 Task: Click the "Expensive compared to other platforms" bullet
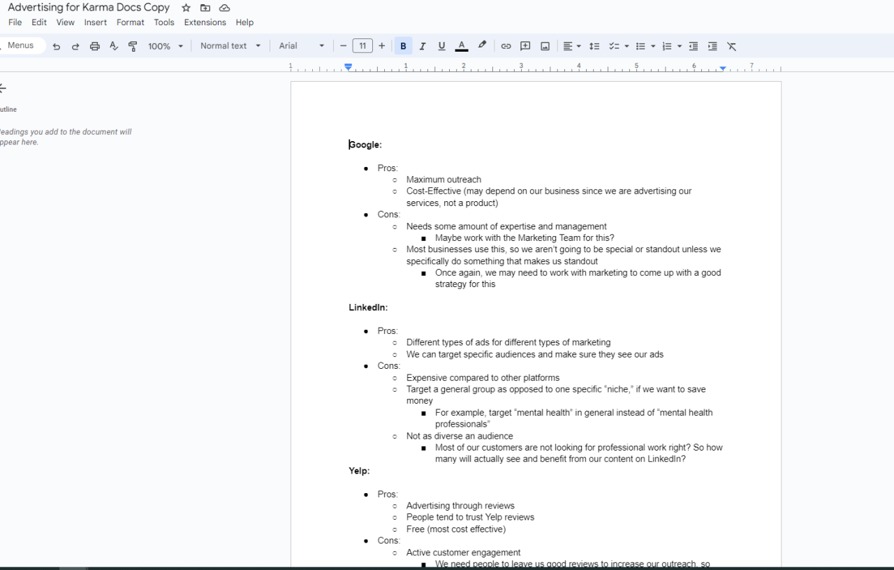pos(483,378)
